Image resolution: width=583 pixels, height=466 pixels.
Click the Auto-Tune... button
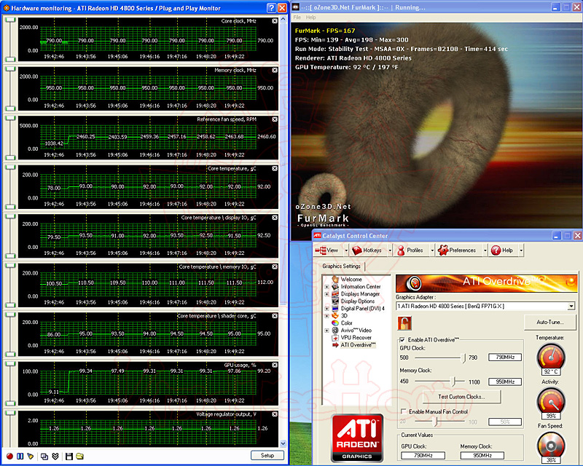coord(549,322)
